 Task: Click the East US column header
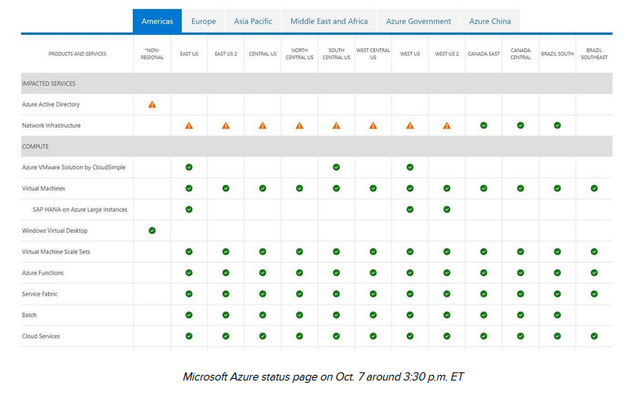click(189, 54)
